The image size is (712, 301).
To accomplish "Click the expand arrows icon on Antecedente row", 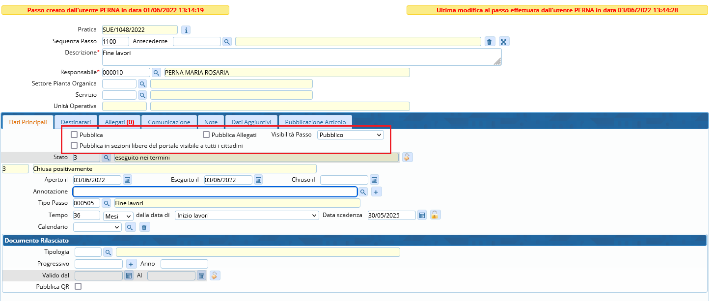I will (504, 42).
